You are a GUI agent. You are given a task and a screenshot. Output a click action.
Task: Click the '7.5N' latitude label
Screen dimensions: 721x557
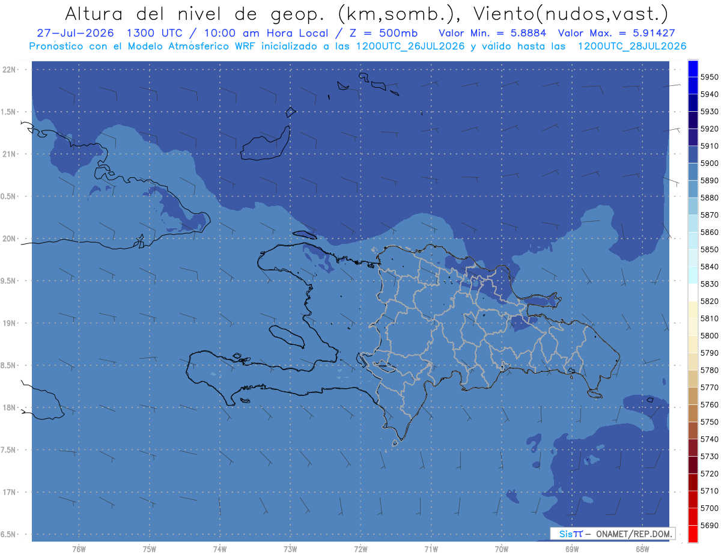click(x=9, y=449)
